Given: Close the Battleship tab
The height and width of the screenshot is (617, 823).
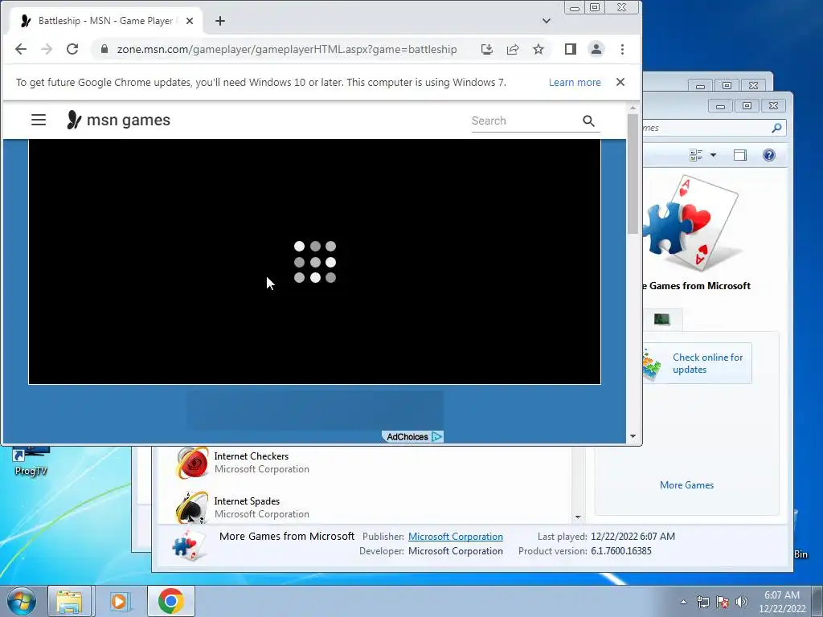Looking at the screenshot, I should 190,21.
